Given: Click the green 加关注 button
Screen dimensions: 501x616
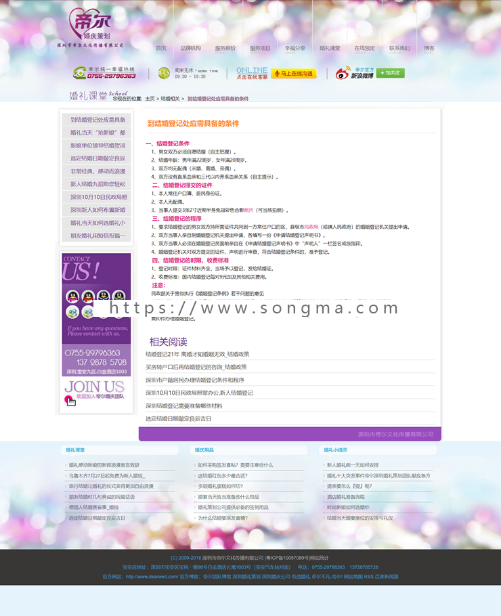Looking at the screenshot, I should tap(390, 73).
